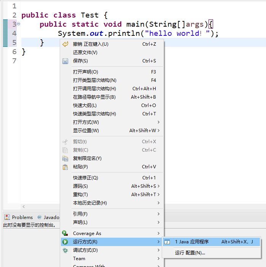Click the Coverage As icon
Screen dimensions: 266x267
point(65,233)
